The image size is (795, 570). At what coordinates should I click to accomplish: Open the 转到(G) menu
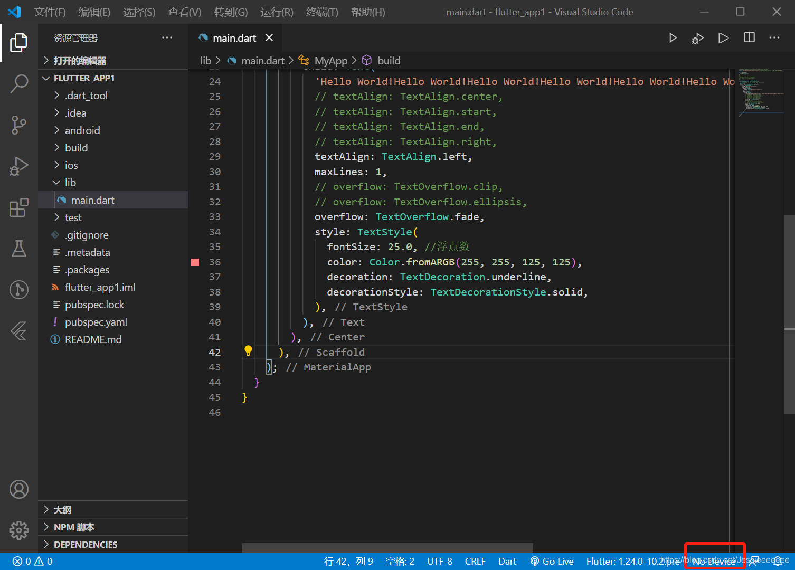(x=231, y=12)
